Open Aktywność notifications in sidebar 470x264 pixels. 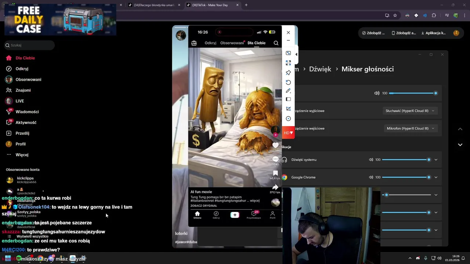(x=21, y=122)
